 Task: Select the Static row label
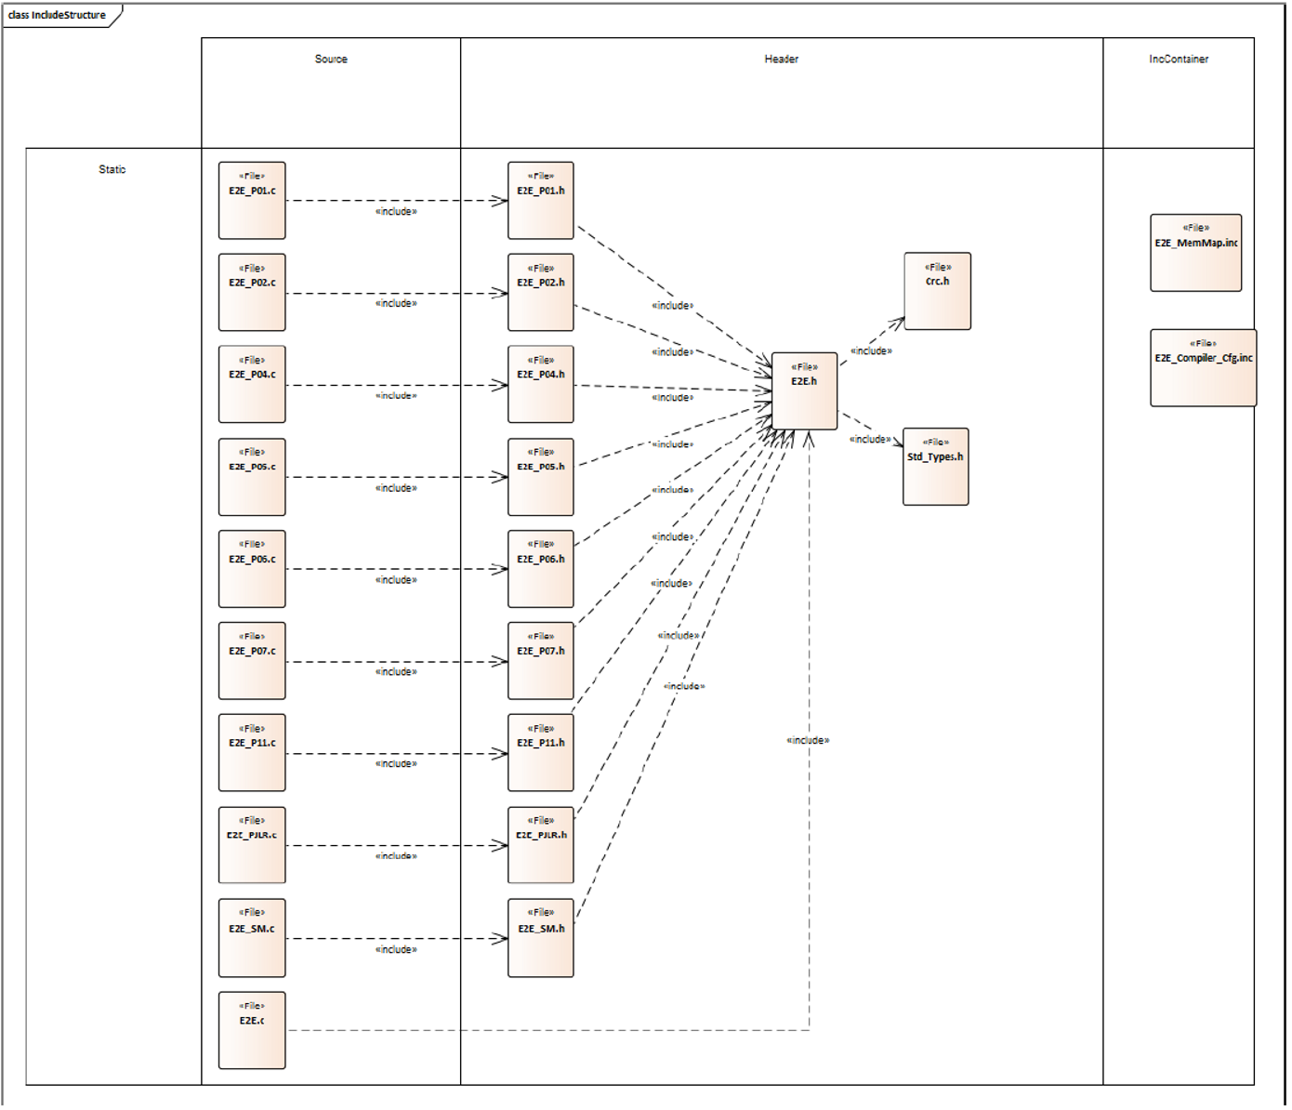[112, 170]
